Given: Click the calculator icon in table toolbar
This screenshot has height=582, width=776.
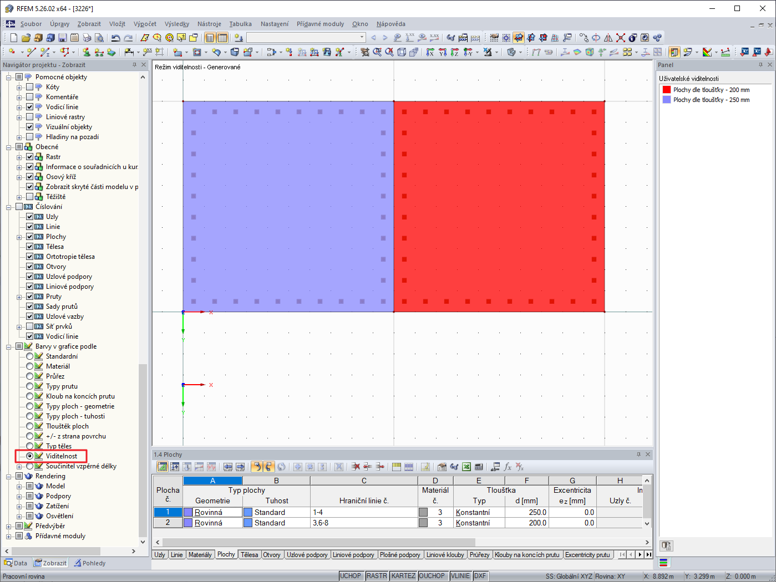Looking at the screenshot, I should click(479, 467).
